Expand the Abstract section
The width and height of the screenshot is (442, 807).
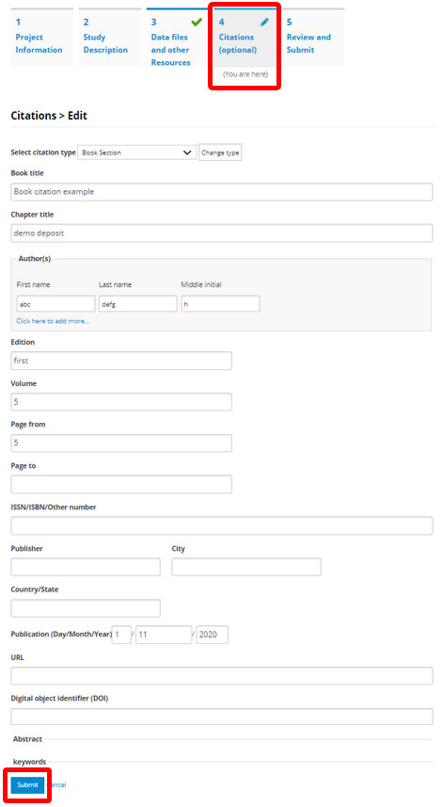28,739
